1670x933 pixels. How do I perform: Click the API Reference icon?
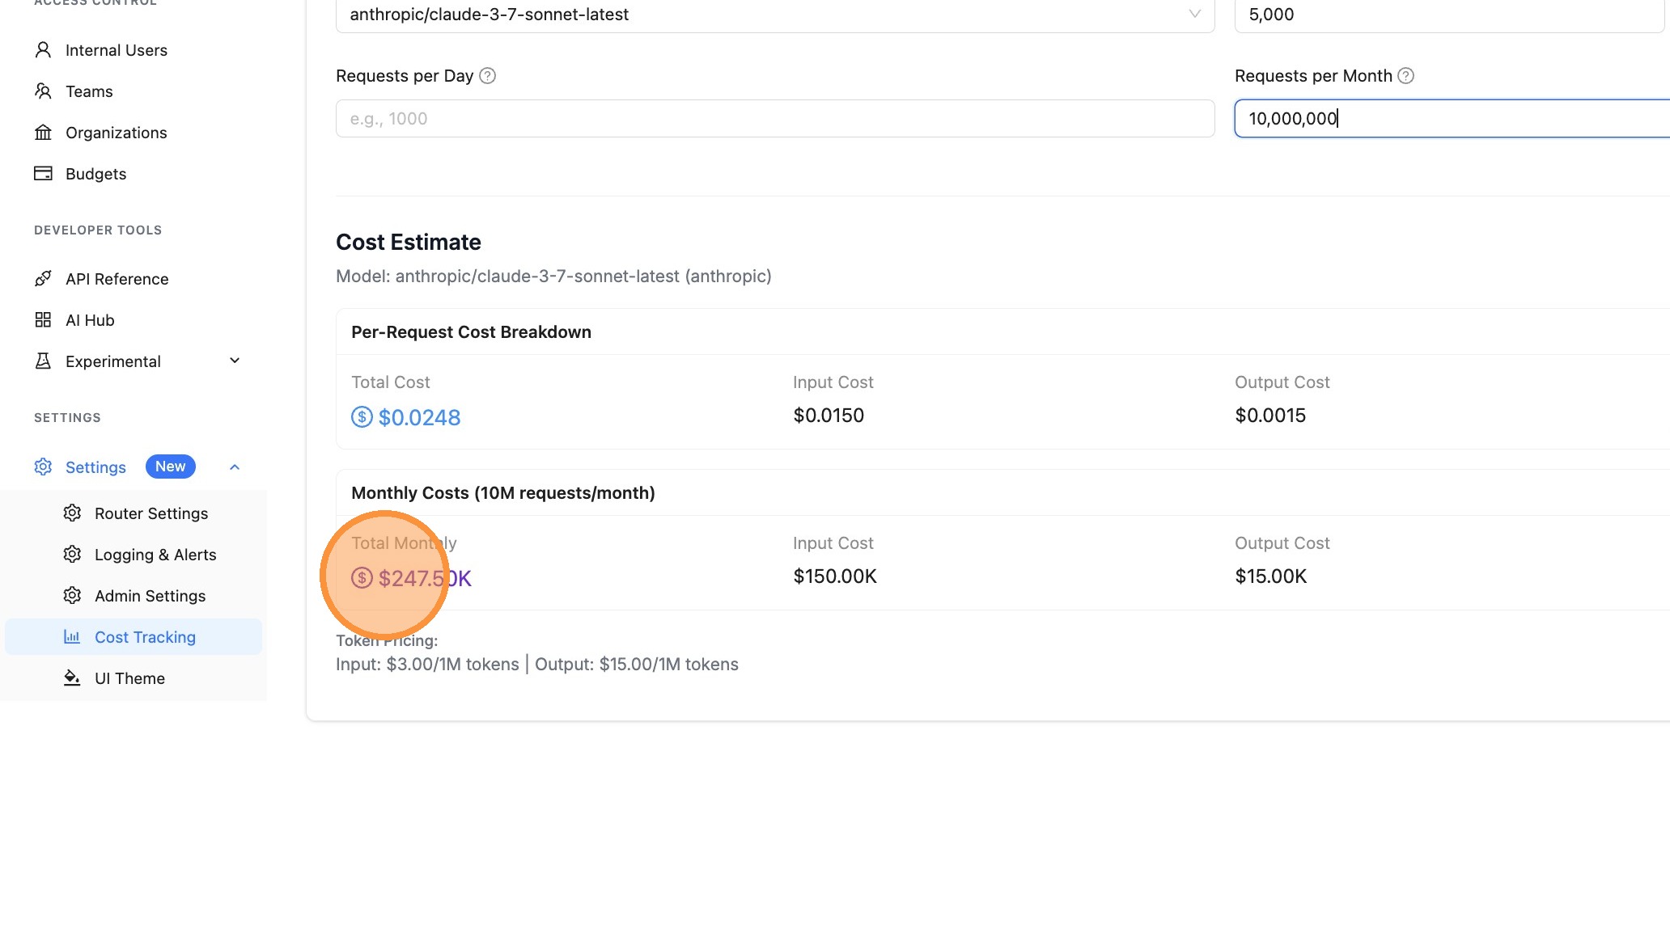44,278
